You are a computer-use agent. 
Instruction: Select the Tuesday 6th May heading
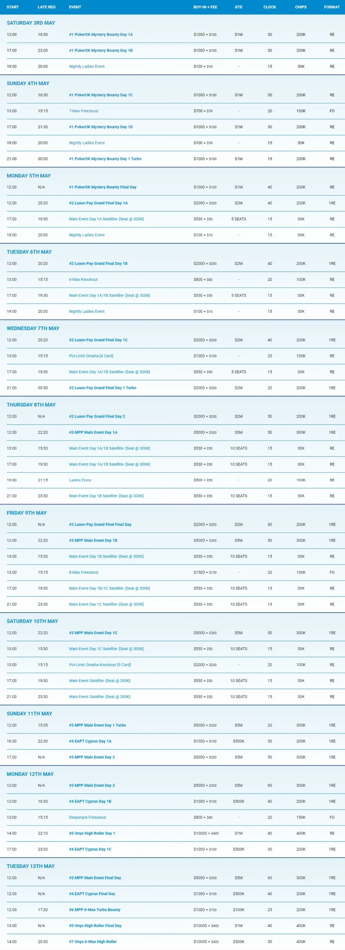pos(29,252)
